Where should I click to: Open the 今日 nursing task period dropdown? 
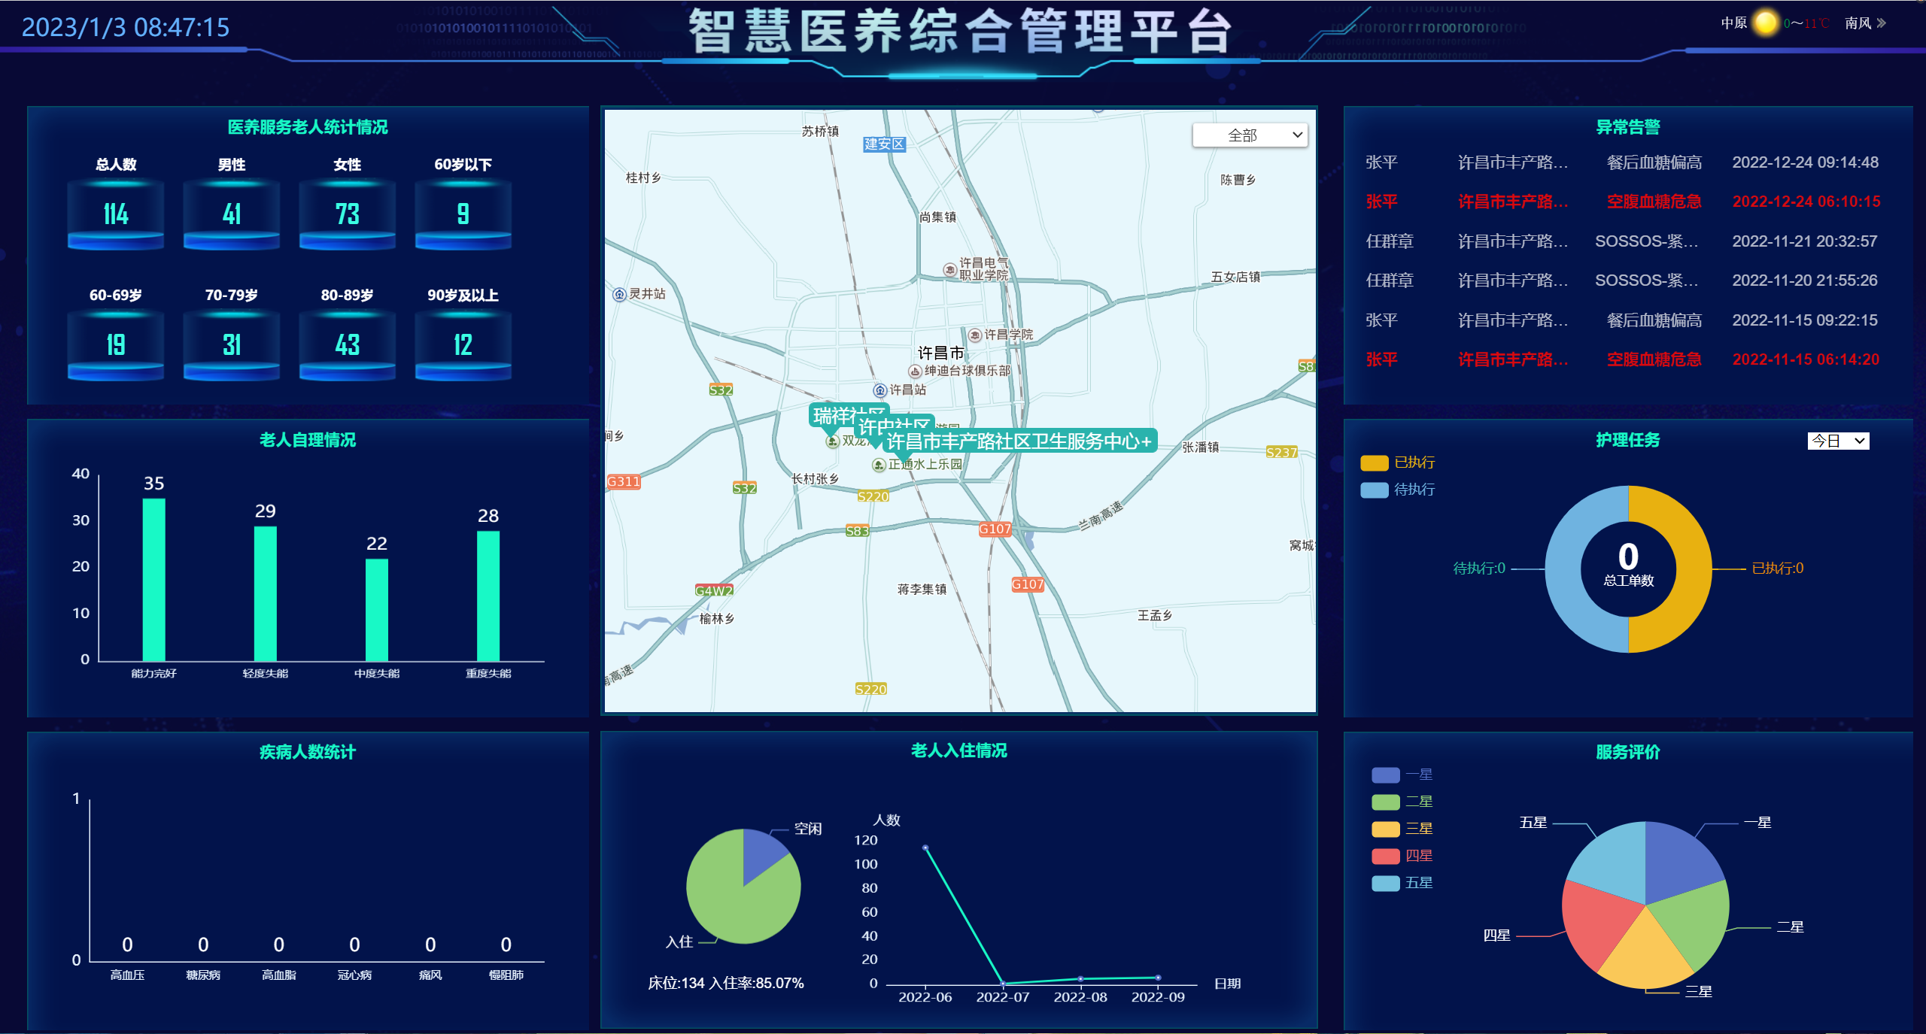(x=1838, y=441)
